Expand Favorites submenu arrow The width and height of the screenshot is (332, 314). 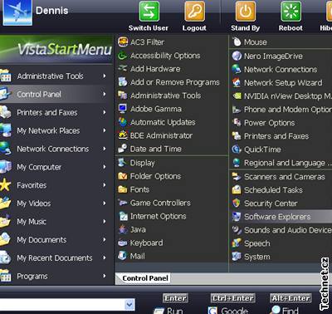point(105,185)
